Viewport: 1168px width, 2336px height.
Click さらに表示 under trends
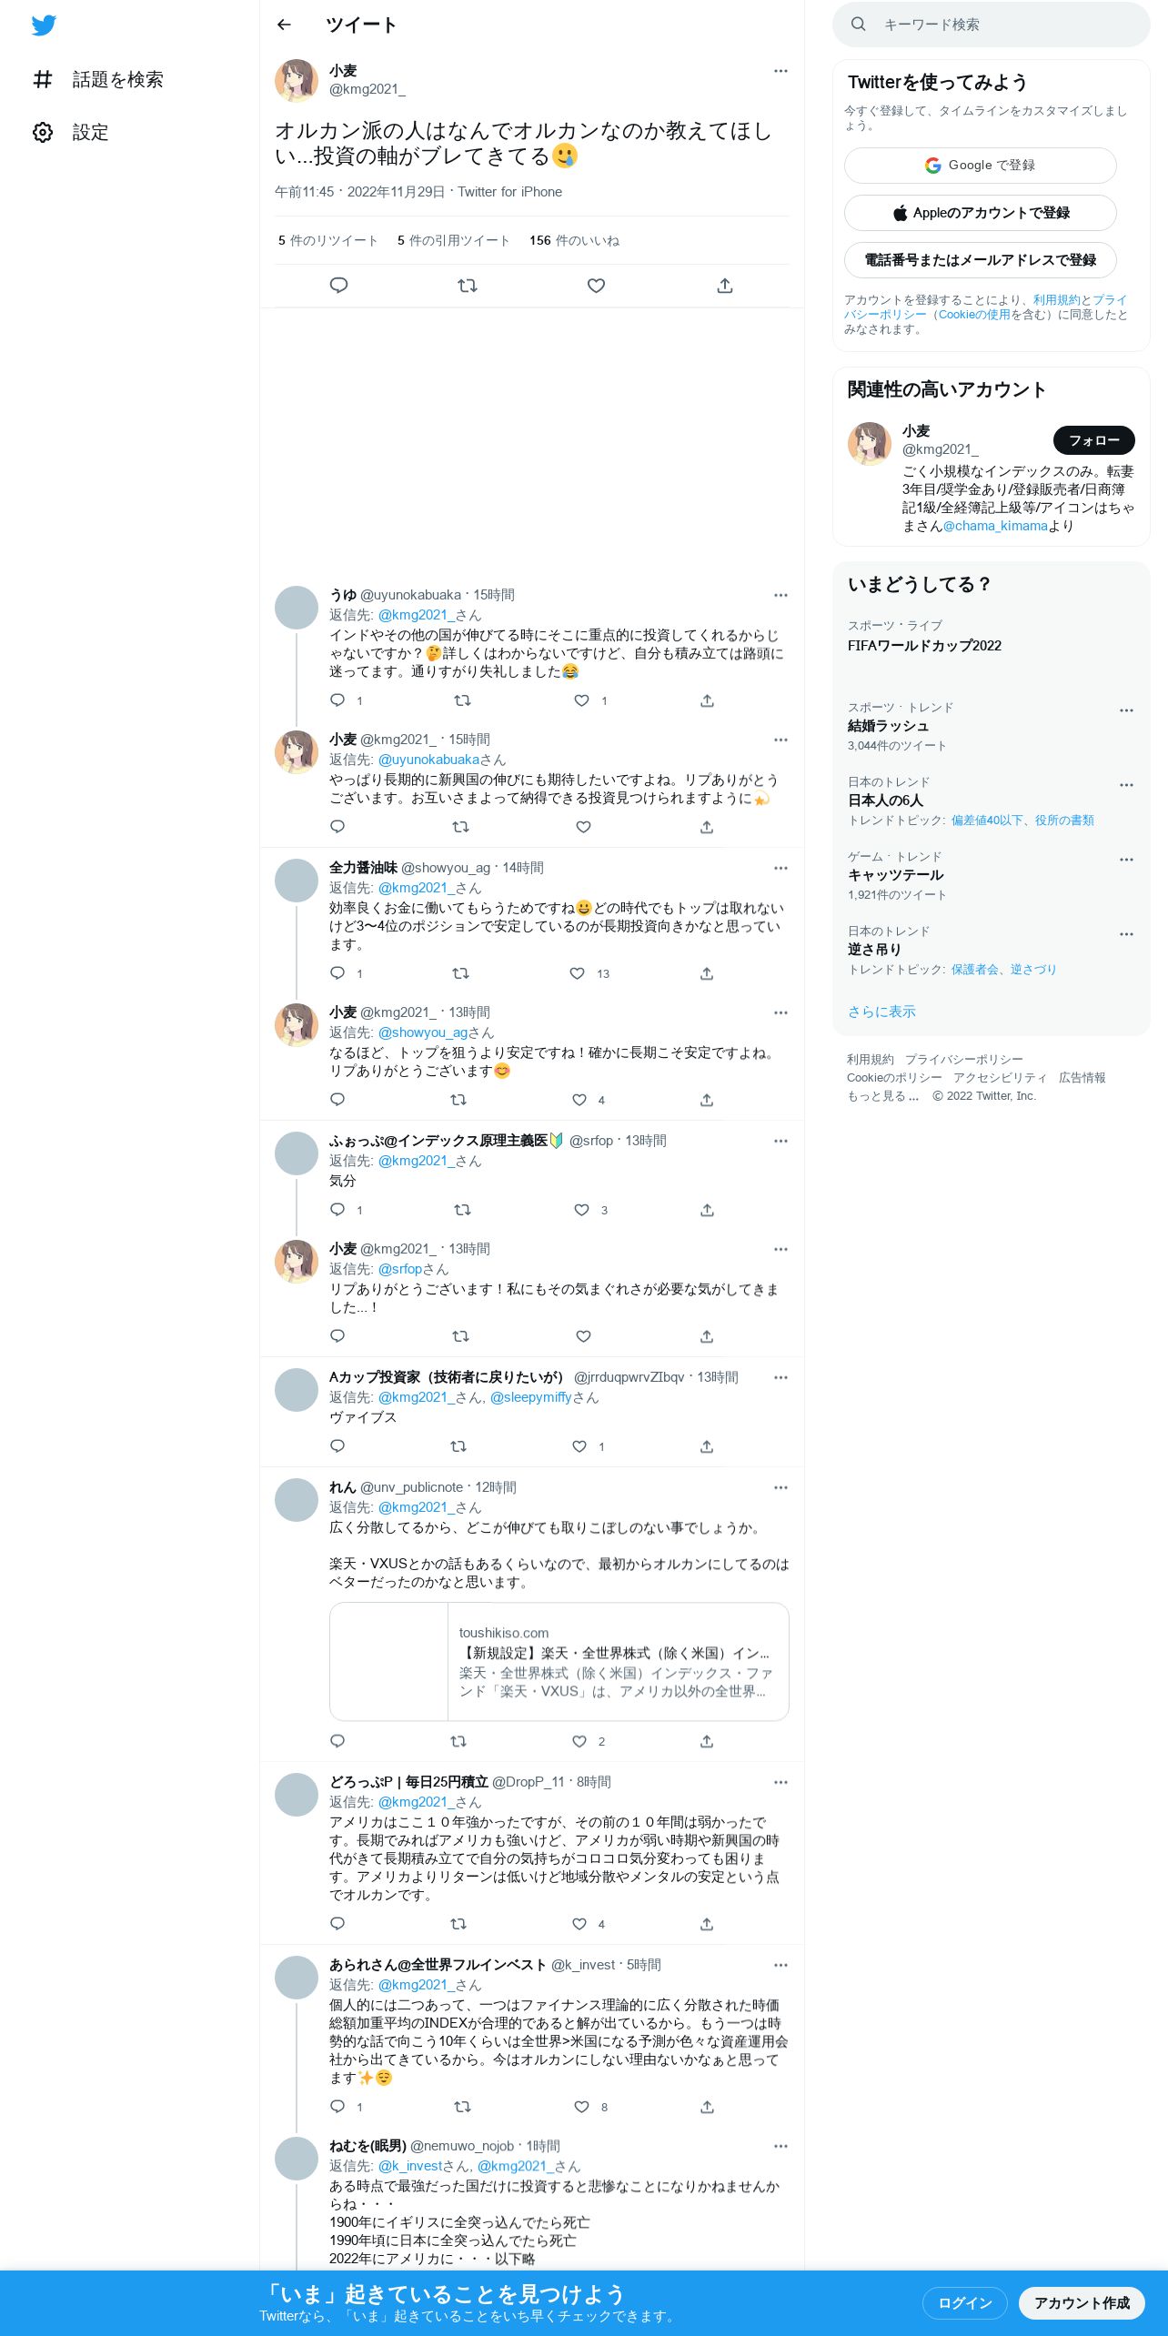[881, 1012]
